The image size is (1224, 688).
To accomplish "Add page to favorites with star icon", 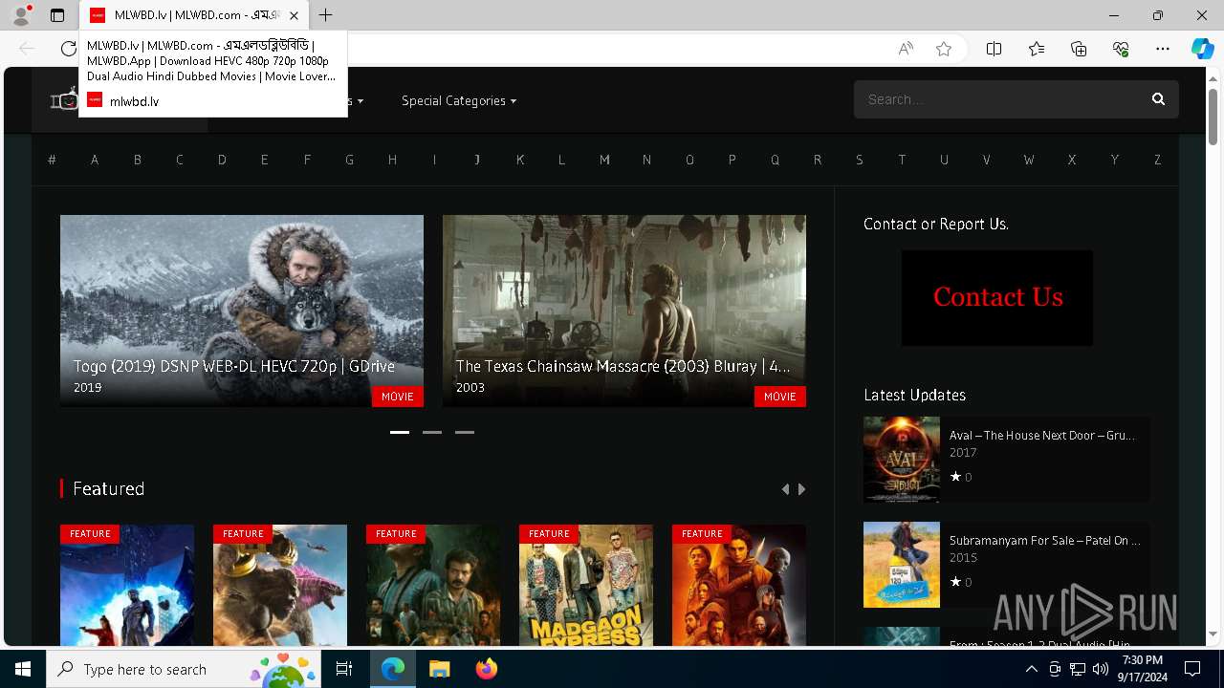I will tap(944, 49).
